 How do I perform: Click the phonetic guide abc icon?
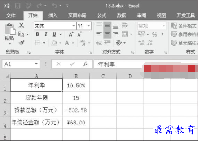[83, 43]
